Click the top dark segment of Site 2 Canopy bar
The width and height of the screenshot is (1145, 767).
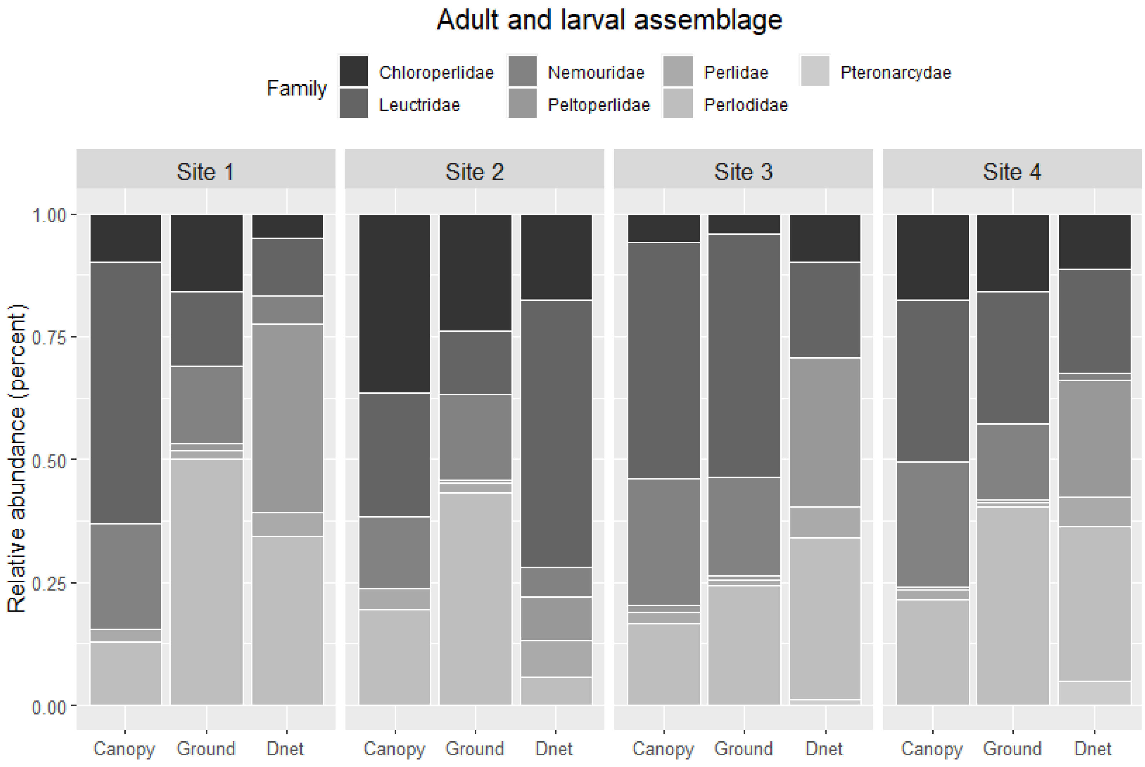pyautogui.click(x=395, y=303)
